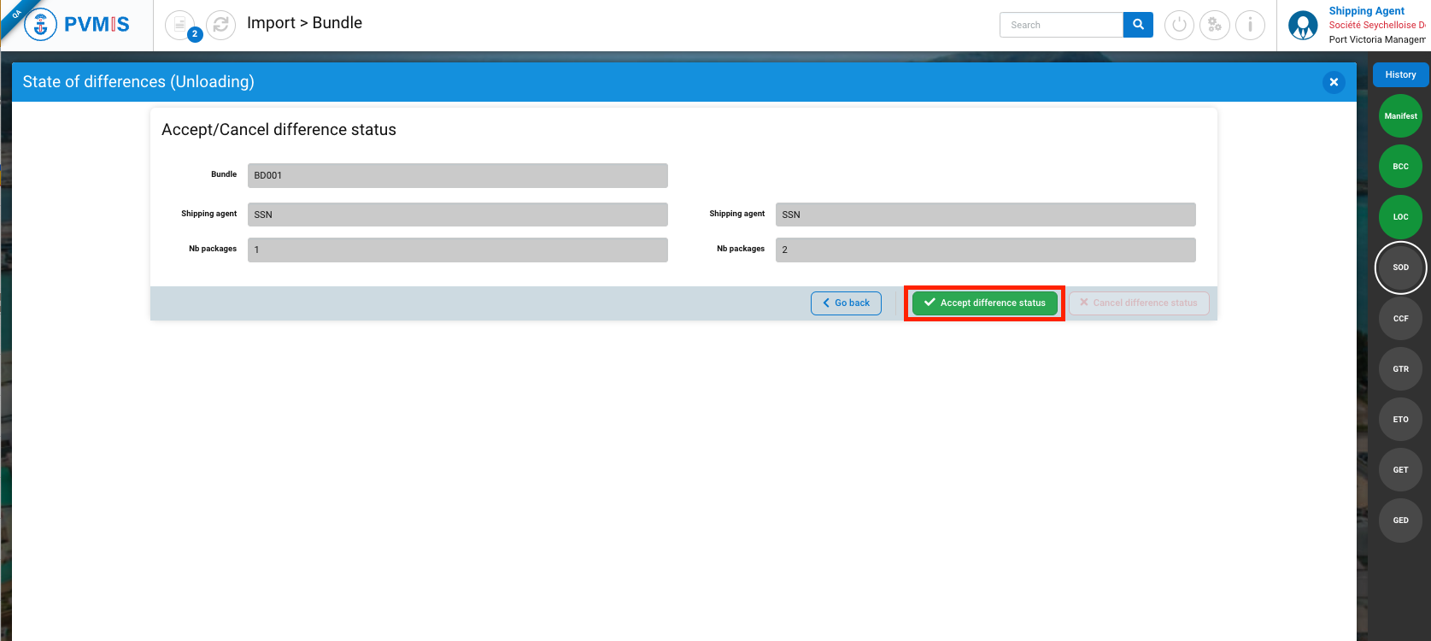Select the CCF step circle
Viewport: 1431px width, 641px height.
1400,318
